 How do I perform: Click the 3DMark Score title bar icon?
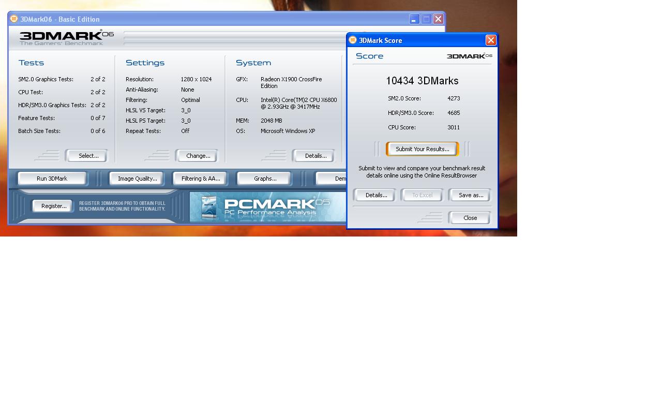(x=353, y=40)
